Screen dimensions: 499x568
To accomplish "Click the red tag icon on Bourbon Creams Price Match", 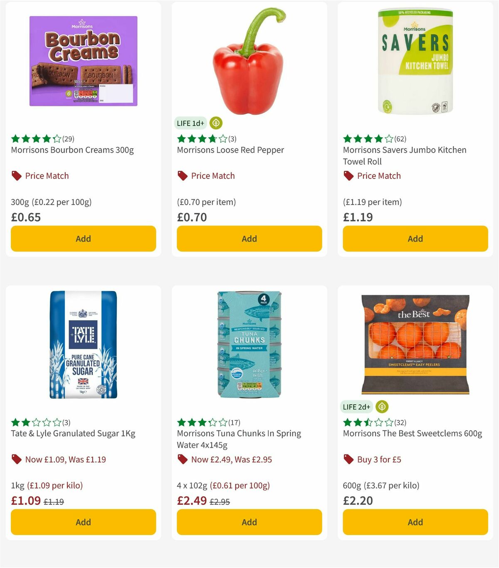I will click(x=16, y=175).
